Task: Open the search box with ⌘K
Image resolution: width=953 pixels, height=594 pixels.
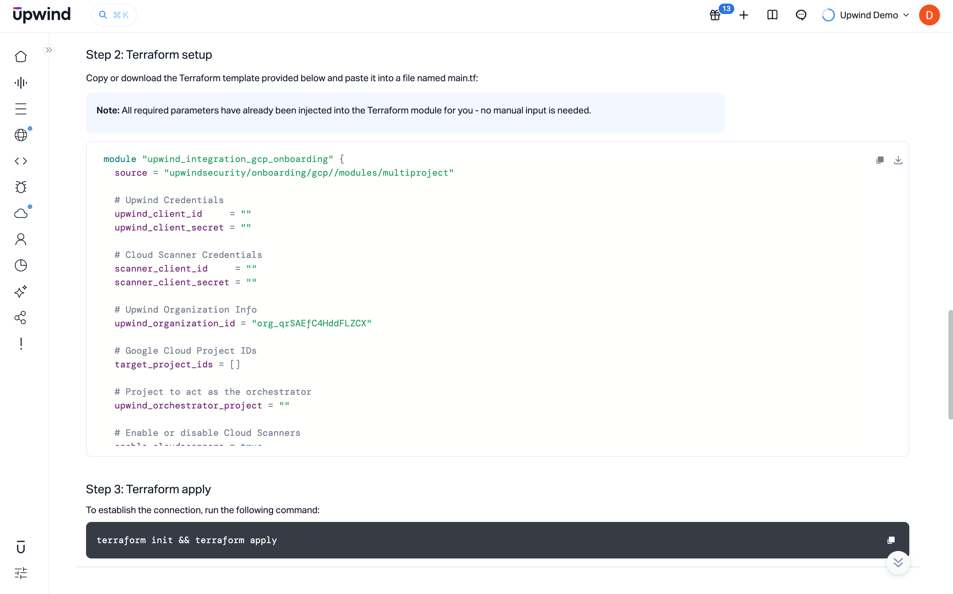Action: [114, 15]
